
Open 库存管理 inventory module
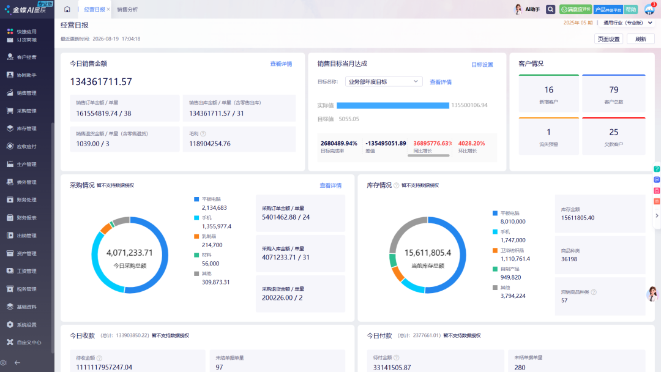point(23,128)
